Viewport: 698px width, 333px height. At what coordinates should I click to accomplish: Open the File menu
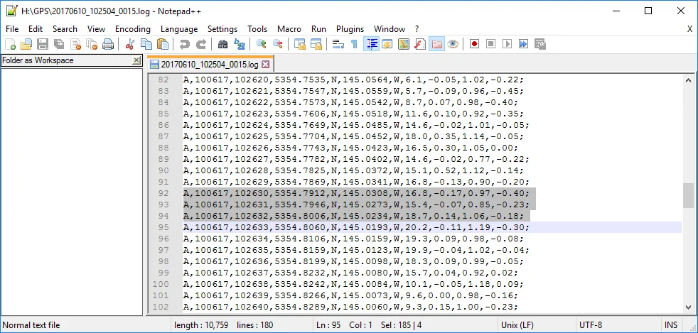[x=12, y=29]
